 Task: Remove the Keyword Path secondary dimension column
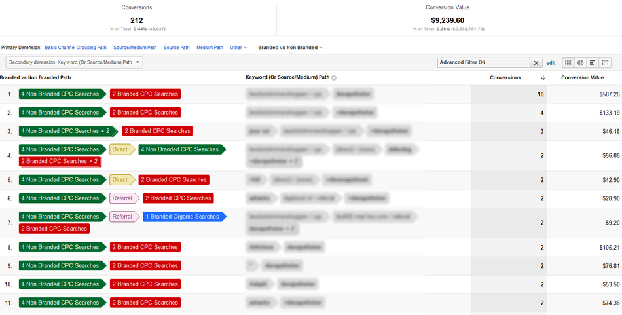click(334, 78)
